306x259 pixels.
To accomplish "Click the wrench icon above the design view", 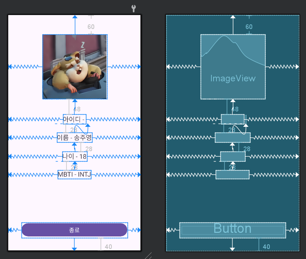I will (x=134, y=8).
